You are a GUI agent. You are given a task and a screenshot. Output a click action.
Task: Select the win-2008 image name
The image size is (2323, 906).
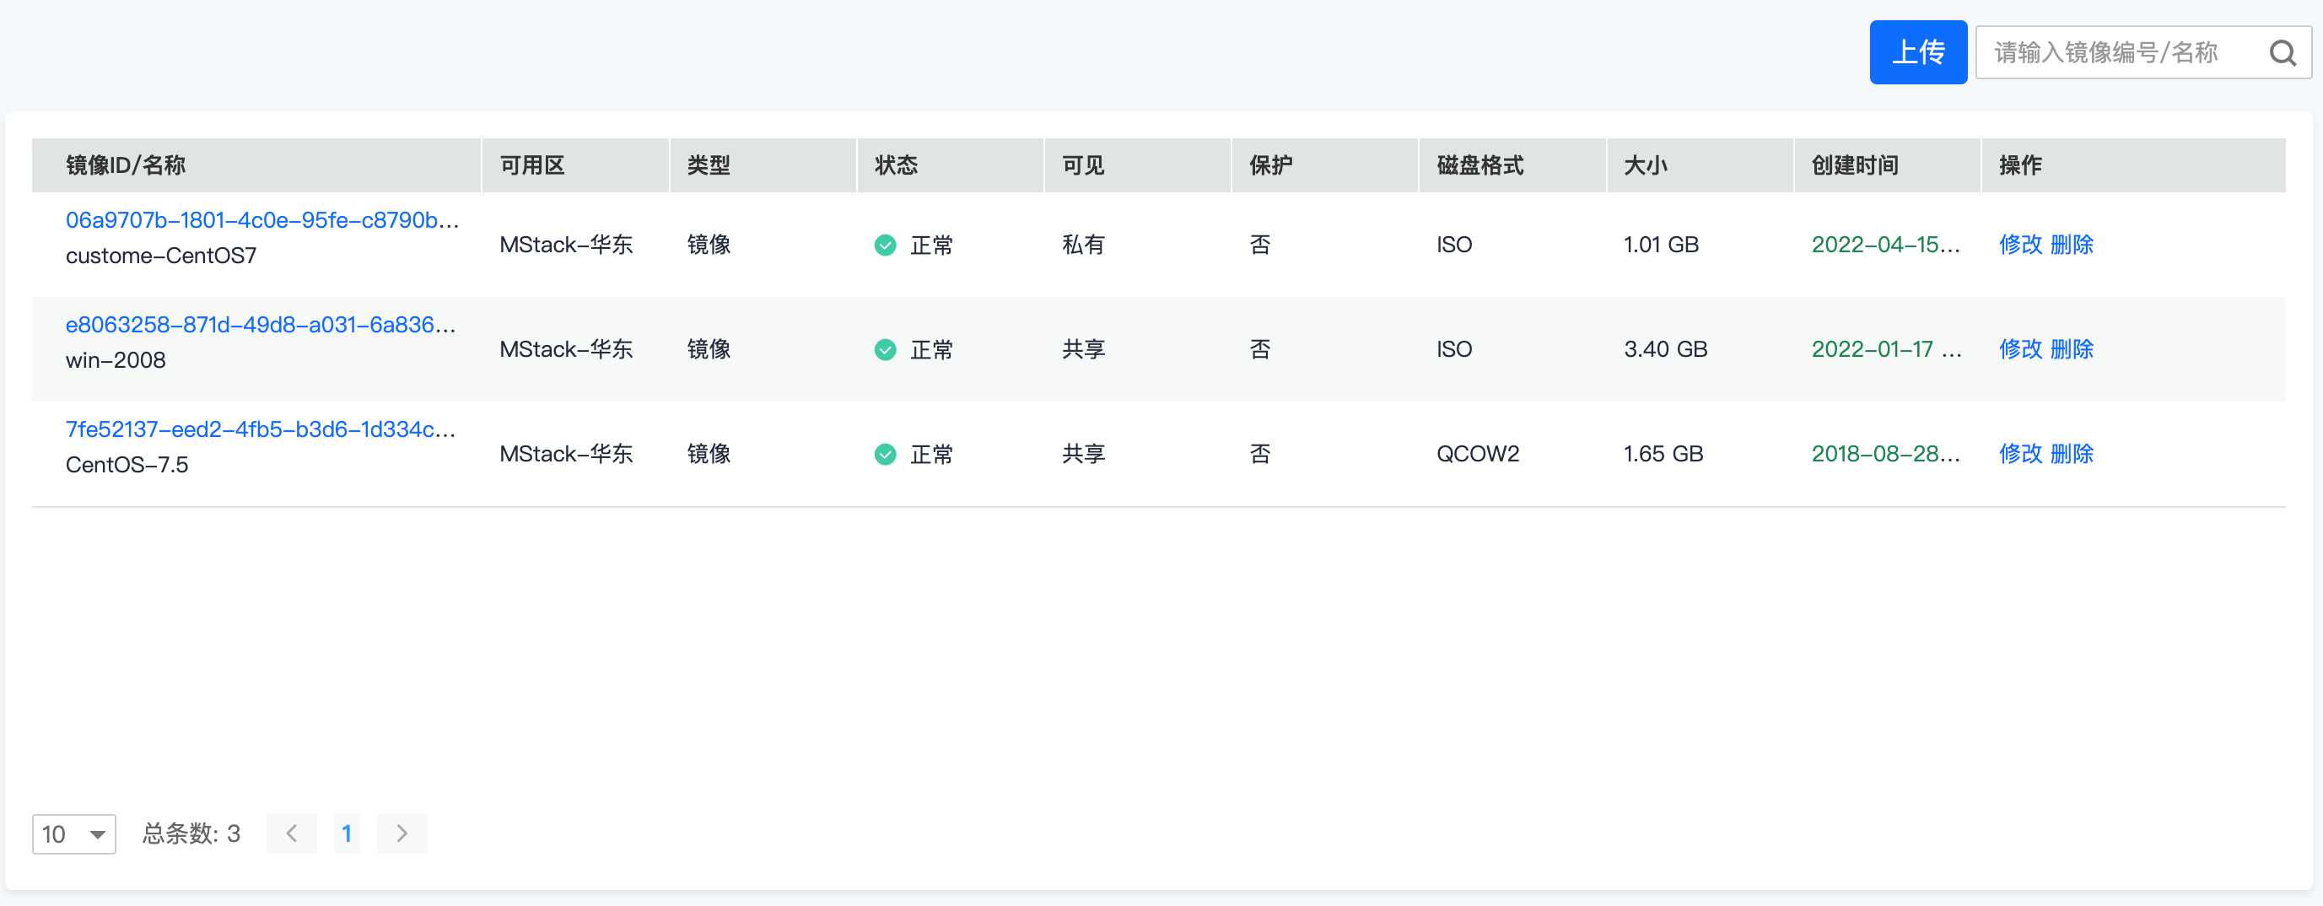[x=116, y=360]
